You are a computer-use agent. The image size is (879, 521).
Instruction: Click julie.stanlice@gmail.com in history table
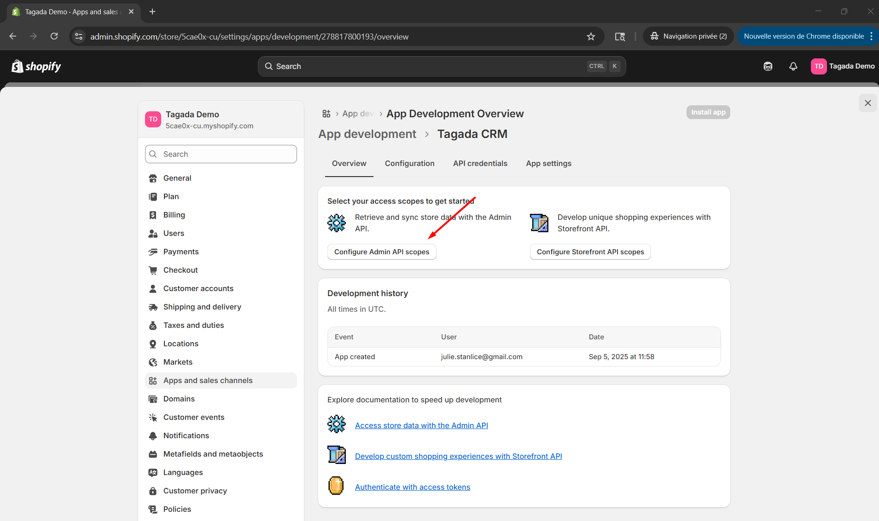pyautogui.click(x=482, y=356)
